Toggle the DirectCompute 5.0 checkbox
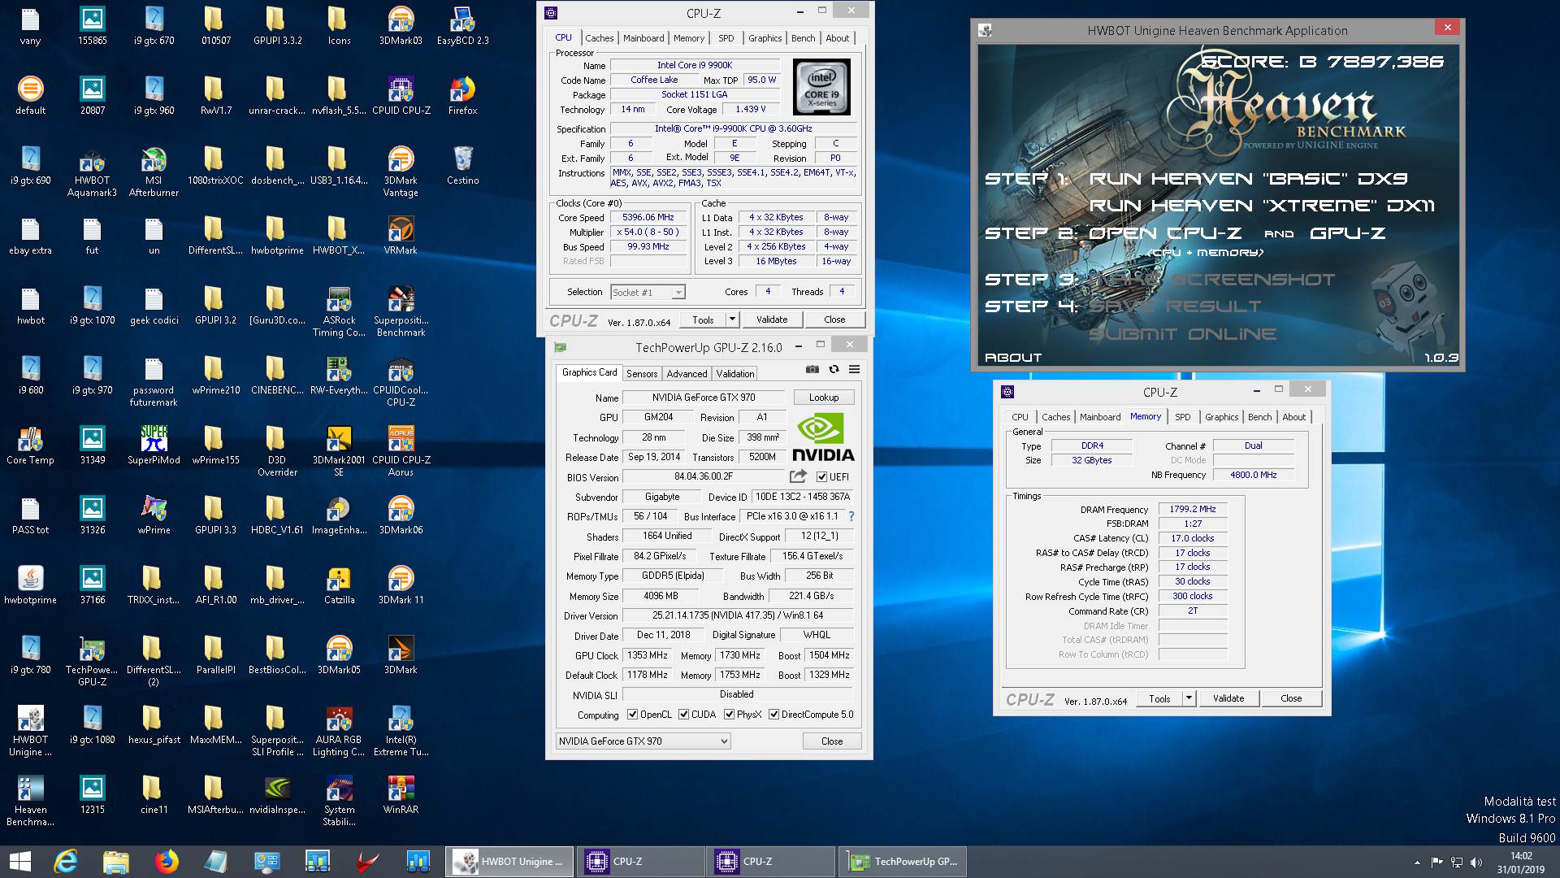The image size is (1560, 878). pyautogui.click(x=773, y=715)
